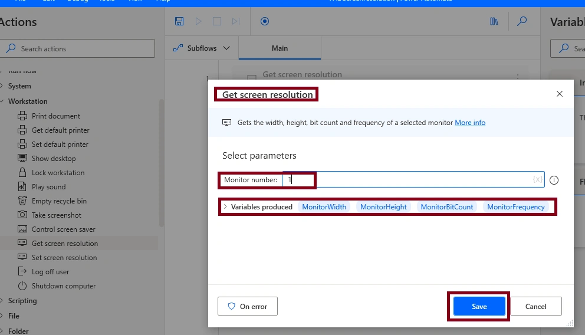Switch to the Main tab
This screenshot has width=585, height=335.
[x=280, y=48]
